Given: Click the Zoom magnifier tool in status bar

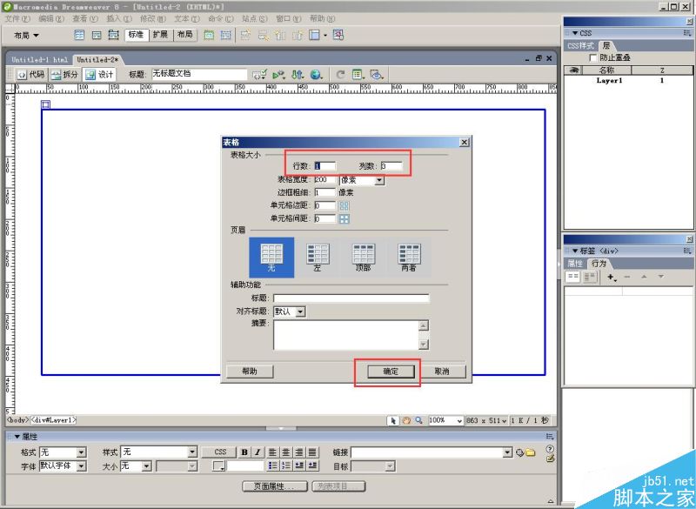Looking at the screenshot, I should click(418, 420).
